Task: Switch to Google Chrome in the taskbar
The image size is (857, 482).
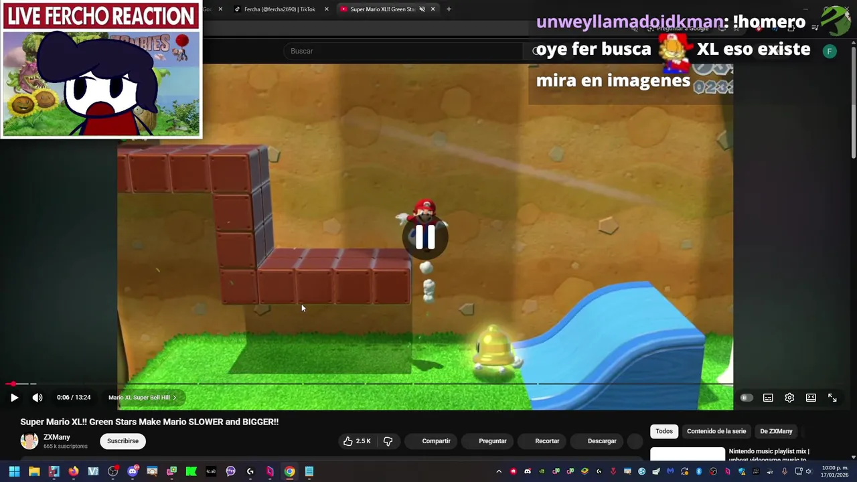Action: click(x=289, y=471)
